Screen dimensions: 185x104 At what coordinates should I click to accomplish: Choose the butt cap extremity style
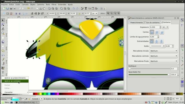click(x=152, y=41)
